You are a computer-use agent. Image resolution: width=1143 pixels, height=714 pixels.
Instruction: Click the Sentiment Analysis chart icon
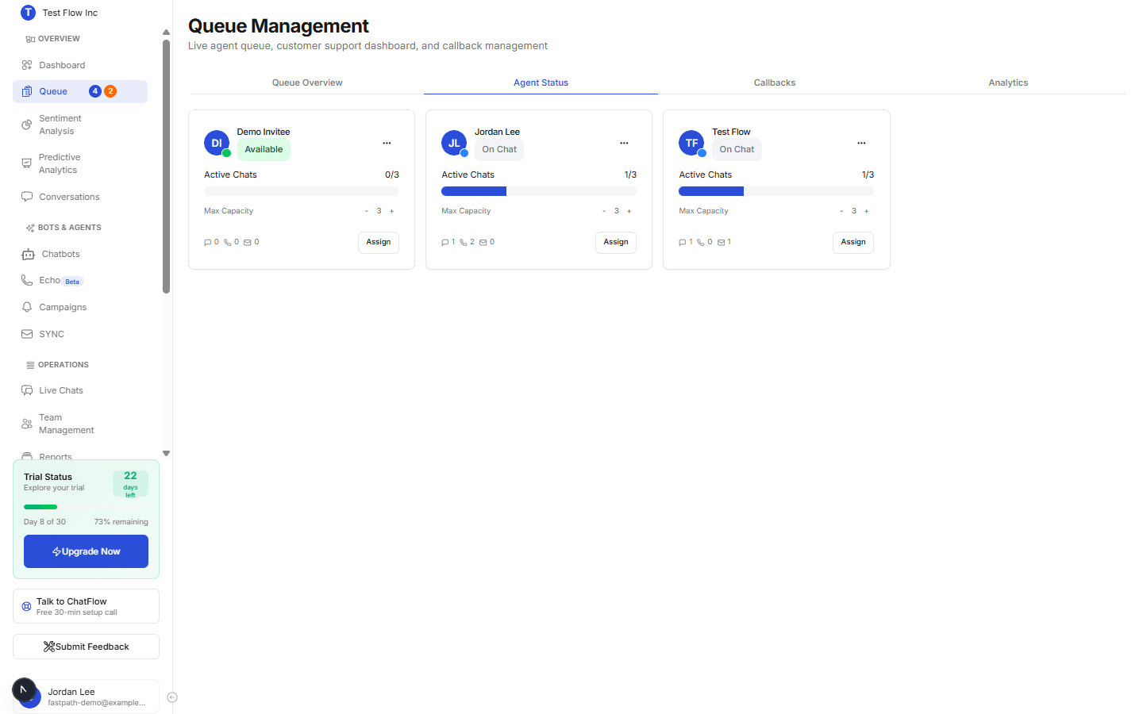(27, 125)
